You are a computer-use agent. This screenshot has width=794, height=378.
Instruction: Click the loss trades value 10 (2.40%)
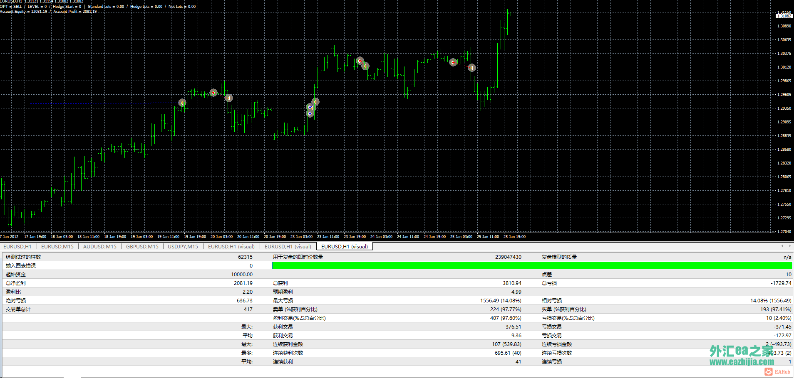pyautogui.click(x=779, y=318)
